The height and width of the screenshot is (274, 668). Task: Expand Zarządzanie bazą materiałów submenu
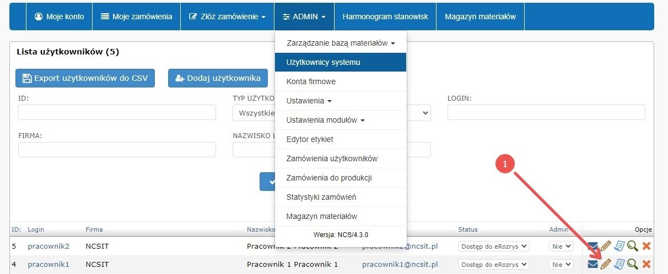341,43
